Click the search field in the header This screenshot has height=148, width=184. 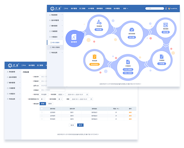tap(154, 8)
